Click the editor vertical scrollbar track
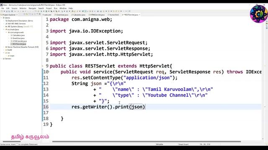Screen dimensions: 268x150 point(263,78)
